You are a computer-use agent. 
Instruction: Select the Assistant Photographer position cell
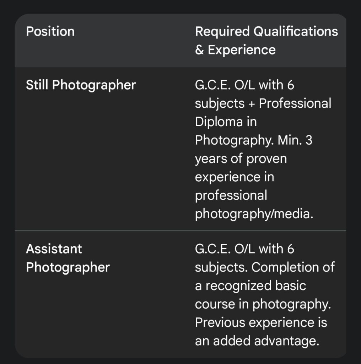click(x=68, y=258)
